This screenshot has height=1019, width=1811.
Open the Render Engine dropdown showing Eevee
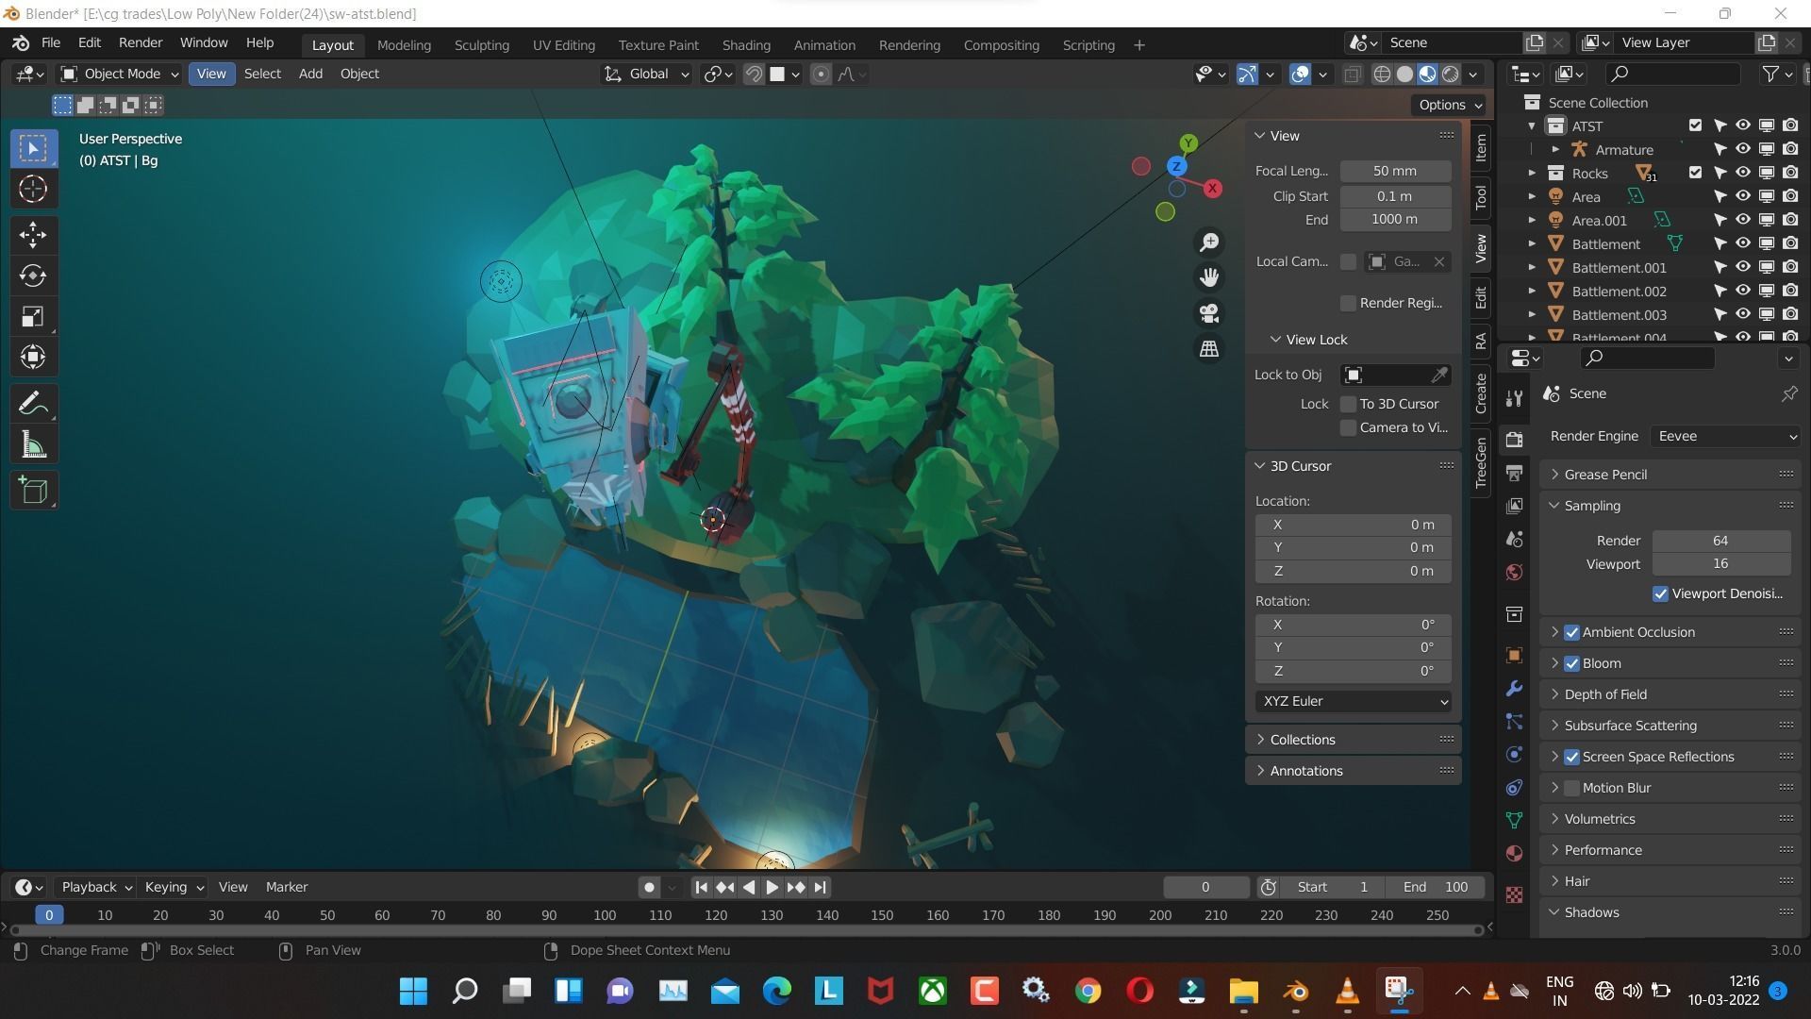click(x=1724, y=436)
